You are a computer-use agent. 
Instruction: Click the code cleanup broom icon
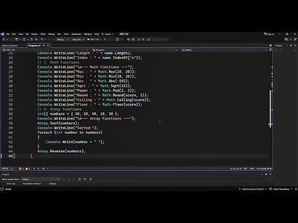point(43,169)
